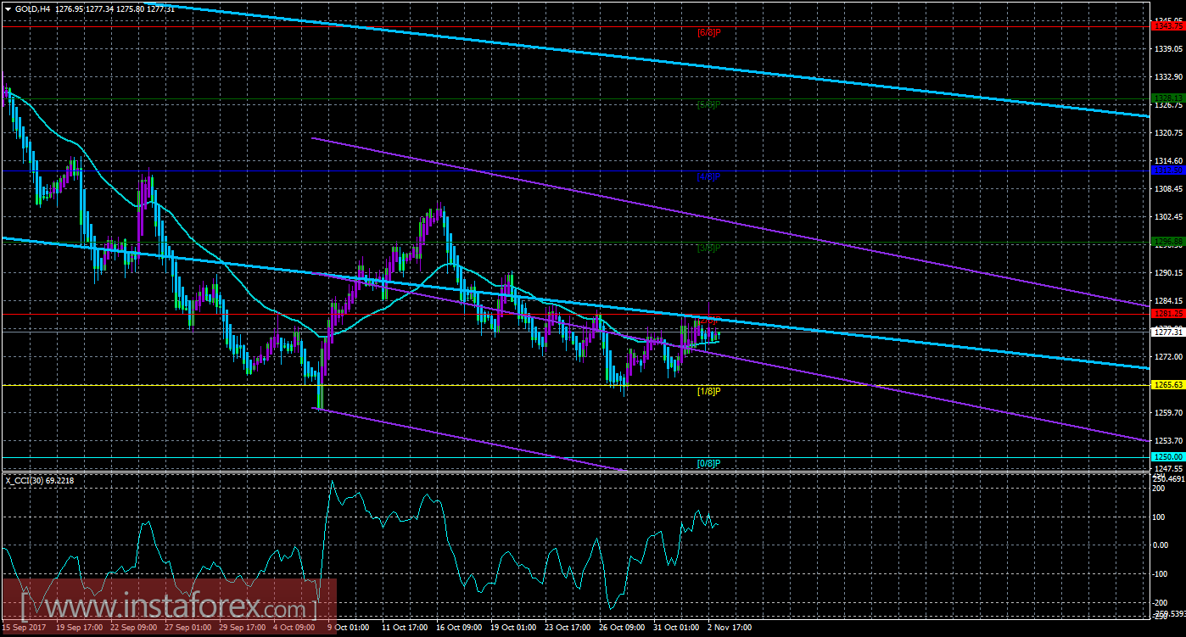Select the [3/8]P Murray level label
Image resolution: width=1186 pixels, height=637 pixels.
click(708, 249)
